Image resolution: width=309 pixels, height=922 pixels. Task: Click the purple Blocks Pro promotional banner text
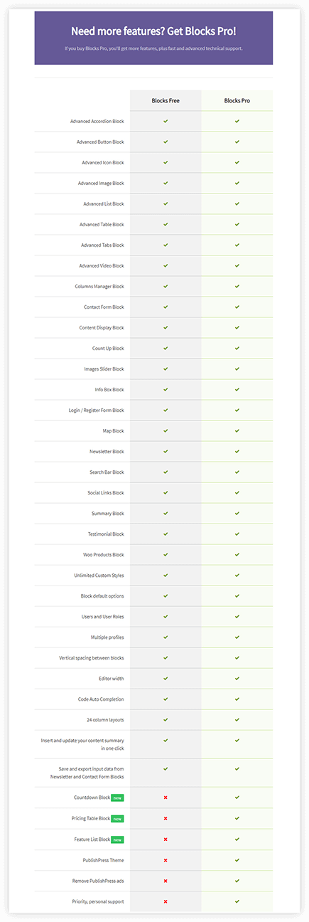point(153,48)
